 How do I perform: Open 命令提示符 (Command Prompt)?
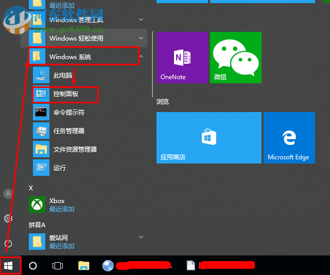(68, 112)
